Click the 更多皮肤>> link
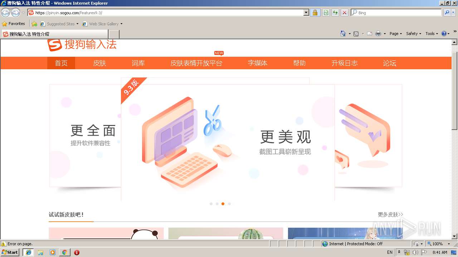The image size is (458, 257). pyautogui.click(x=390, y=215)
